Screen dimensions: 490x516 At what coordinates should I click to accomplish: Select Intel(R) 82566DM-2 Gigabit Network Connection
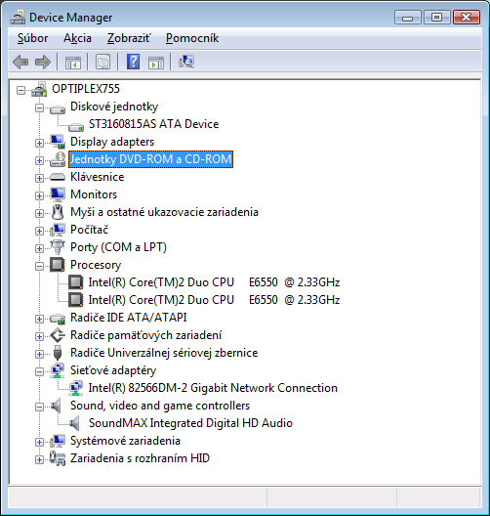213,388
